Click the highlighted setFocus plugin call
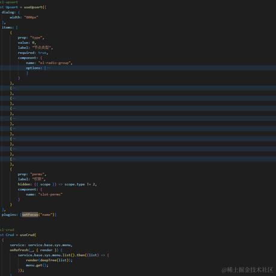276x276 pixels. pos(30,215)
